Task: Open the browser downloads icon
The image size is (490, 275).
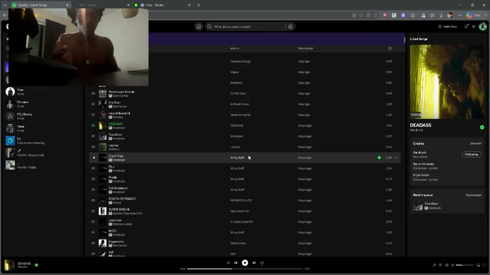Action: click(x=441, y=15)
